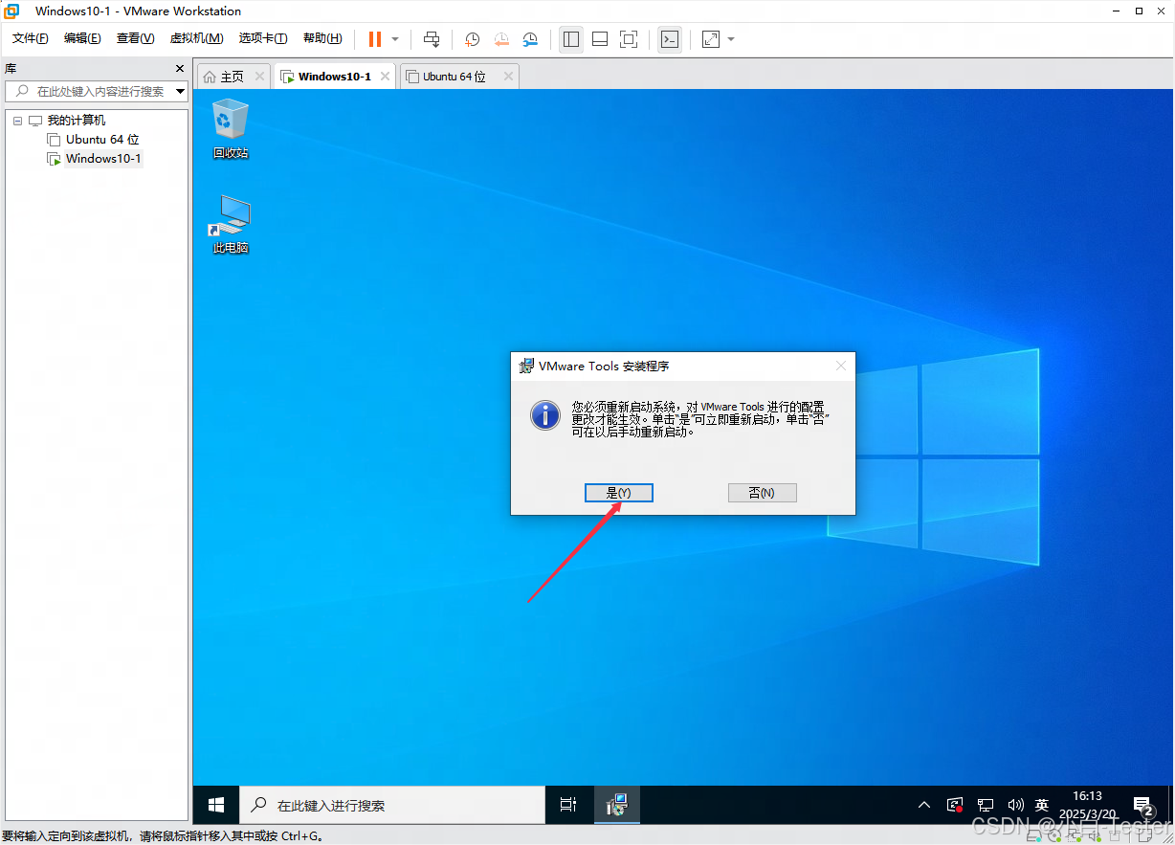Viewport: 1175px width, 845px height.
Task: Open the library search filter dropdown arrow
Action: coord(181,91)
